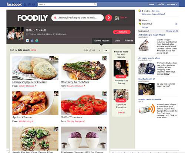Switch to the Lists tab

click(x=117, y=41)
